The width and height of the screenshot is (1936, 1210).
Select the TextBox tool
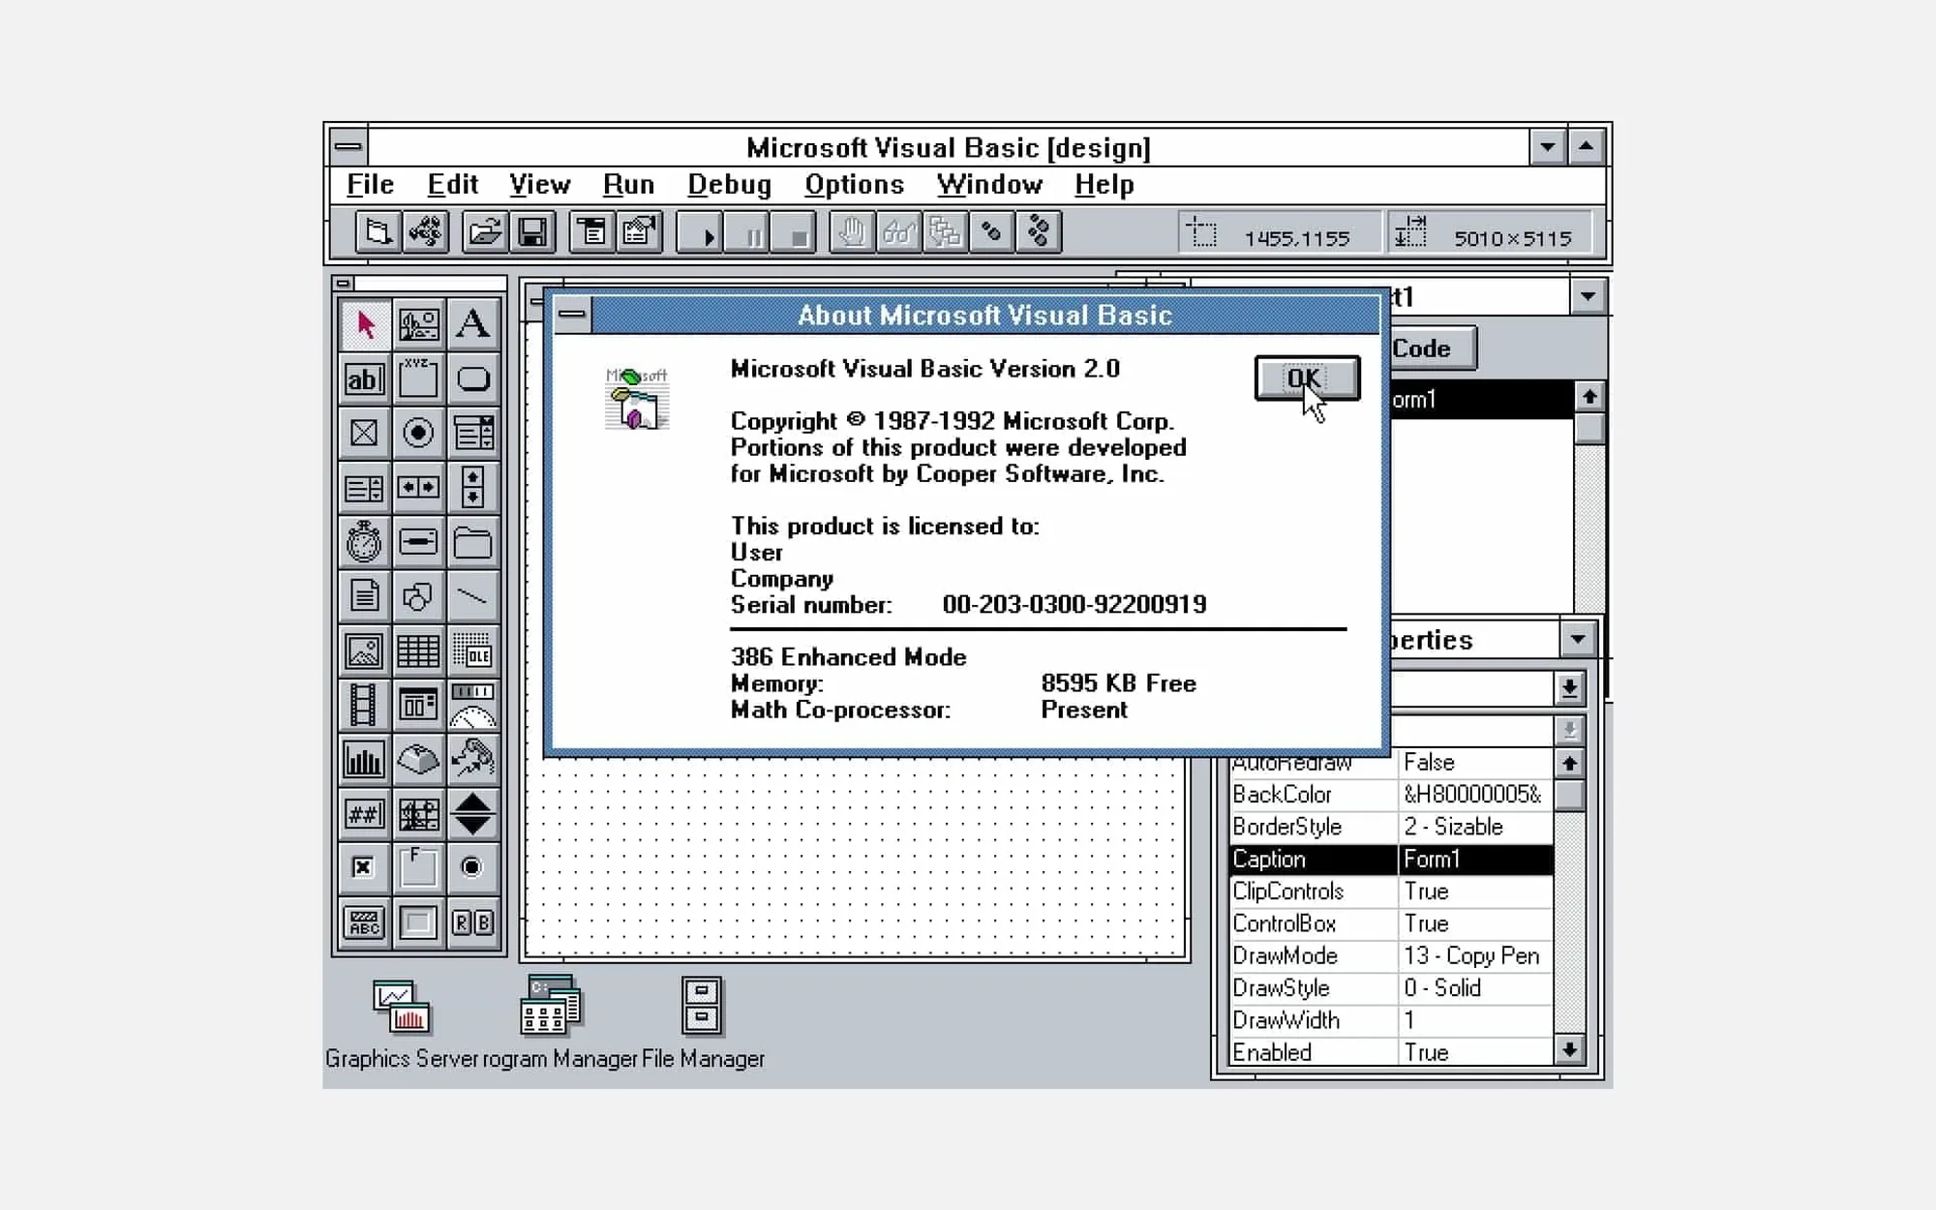point(363,379)
